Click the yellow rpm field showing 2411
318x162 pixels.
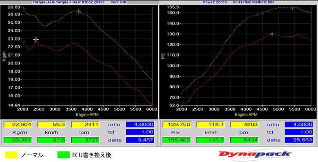pos(85,124)
